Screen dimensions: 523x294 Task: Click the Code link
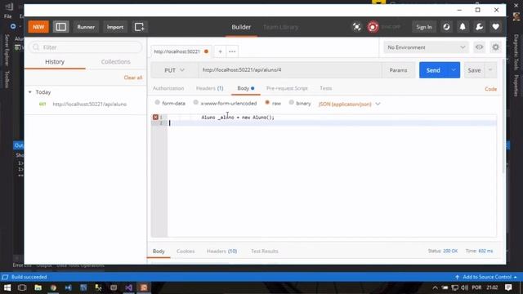coord(490,89)
